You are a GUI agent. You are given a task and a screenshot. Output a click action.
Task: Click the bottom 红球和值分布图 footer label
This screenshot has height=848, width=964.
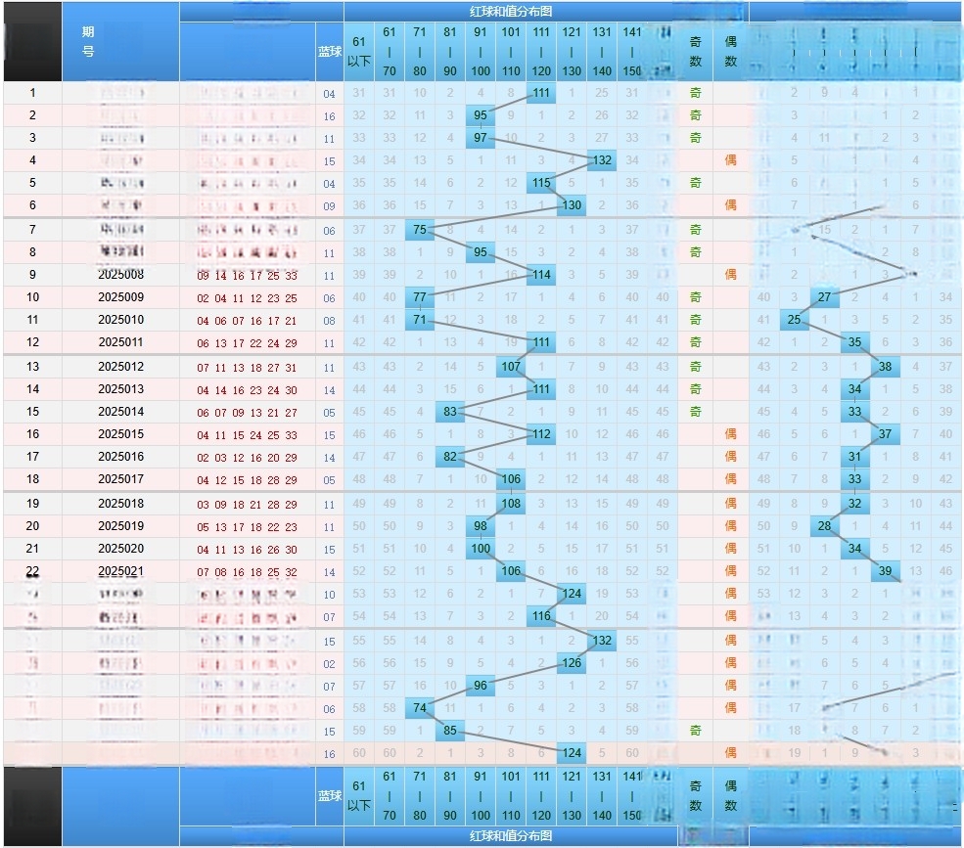[x=510, y=836]
